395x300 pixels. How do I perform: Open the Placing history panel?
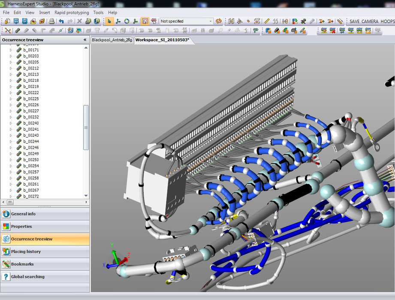26,252
